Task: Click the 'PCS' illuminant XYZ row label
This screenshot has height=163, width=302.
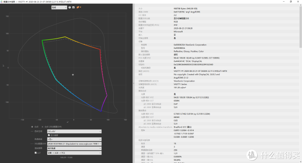Action: [144, 58]
